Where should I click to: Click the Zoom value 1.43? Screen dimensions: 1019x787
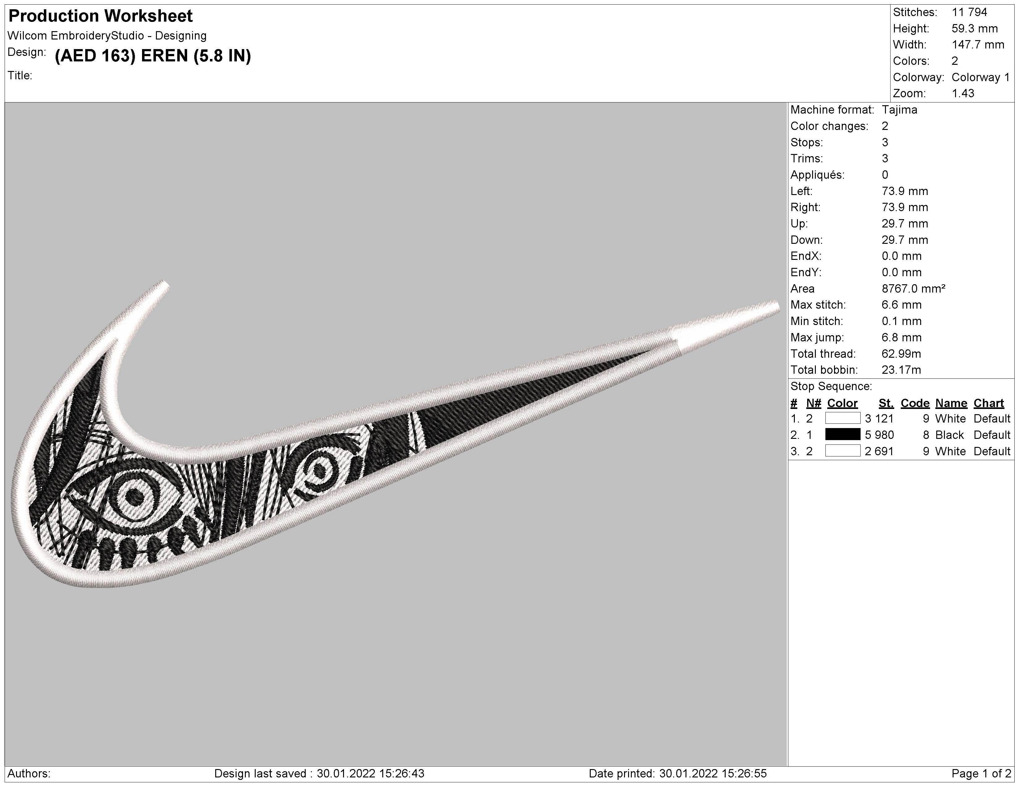point(962,93)
